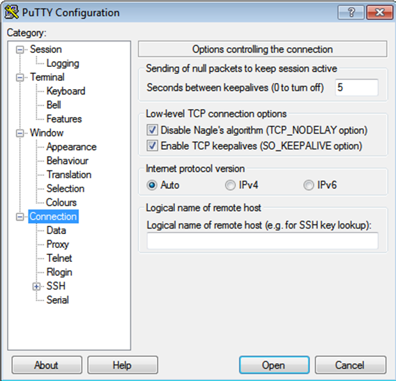Click the seconds between keepalives field
The height and width of the screenshot is (381, 396).
tap(356, 88)
